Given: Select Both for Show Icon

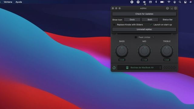Looking at the screenshot, I should 150,20.
